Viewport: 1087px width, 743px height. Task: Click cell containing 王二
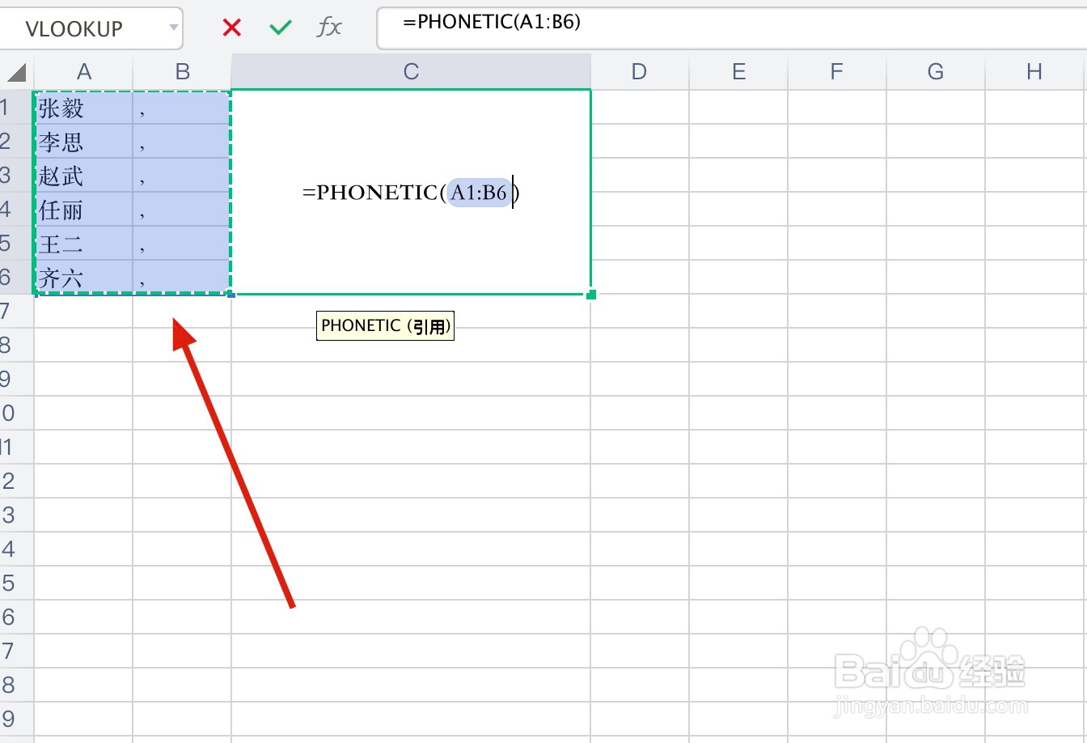pos(83,244)
